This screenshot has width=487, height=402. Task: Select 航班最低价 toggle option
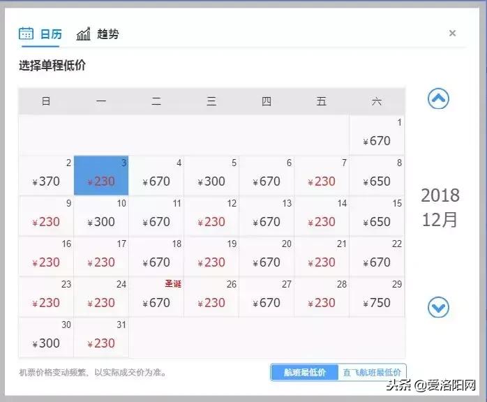coord(304,372)
